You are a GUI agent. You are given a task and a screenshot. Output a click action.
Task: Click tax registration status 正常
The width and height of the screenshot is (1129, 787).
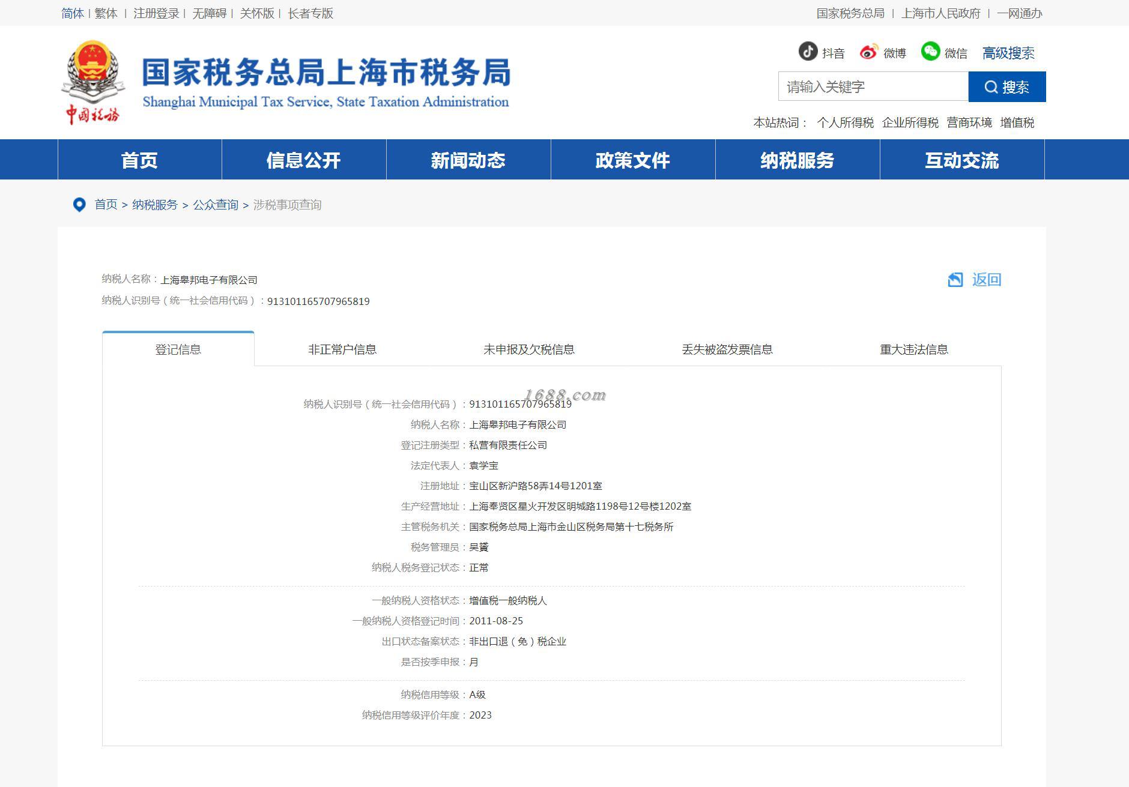[x=479, y=567]
